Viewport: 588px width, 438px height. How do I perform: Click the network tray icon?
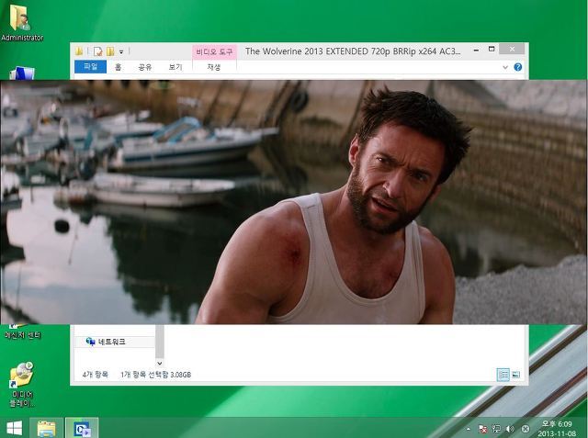pos(496,429)
